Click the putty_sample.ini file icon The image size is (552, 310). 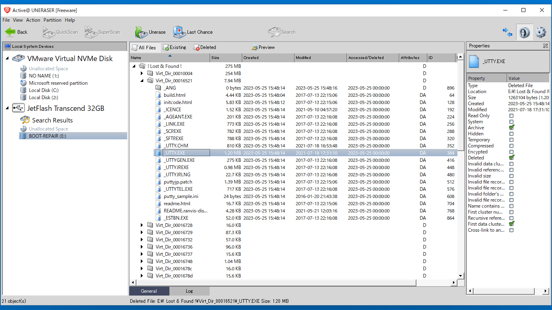click(159, 196)
